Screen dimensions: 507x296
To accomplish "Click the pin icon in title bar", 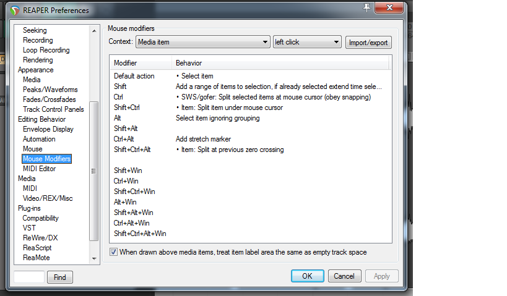I will [x=367, y=8].
